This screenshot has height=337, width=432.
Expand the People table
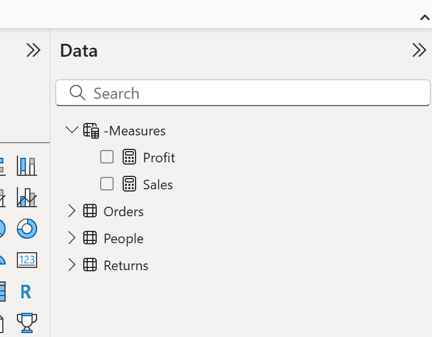(71, 238)
